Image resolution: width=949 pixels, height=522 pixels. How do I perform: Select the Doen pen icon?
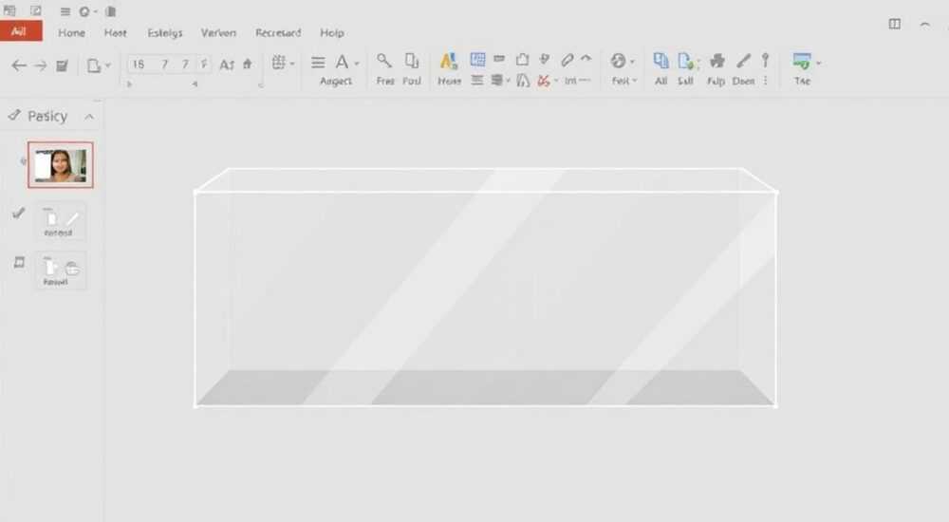[x=744, y=61]
